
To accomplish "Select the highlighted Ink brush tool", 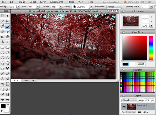I will tap(8, 26).
